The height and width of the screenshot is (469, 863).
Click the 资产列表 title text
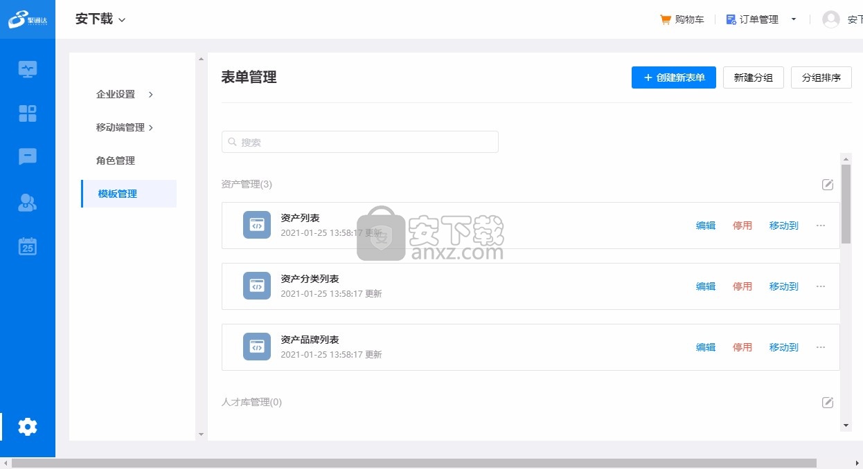pos(300,218)
